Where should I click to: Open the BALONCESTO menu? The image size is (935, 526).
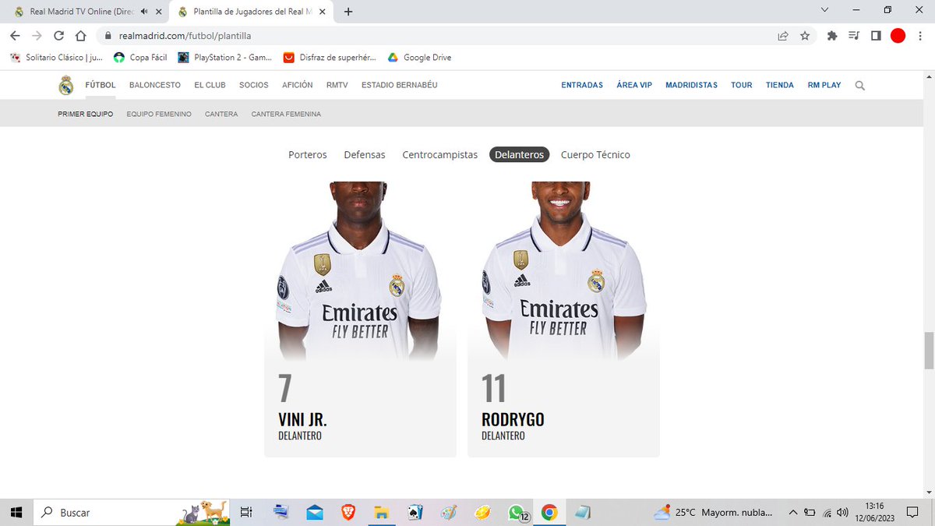click(x=155, y=85)
